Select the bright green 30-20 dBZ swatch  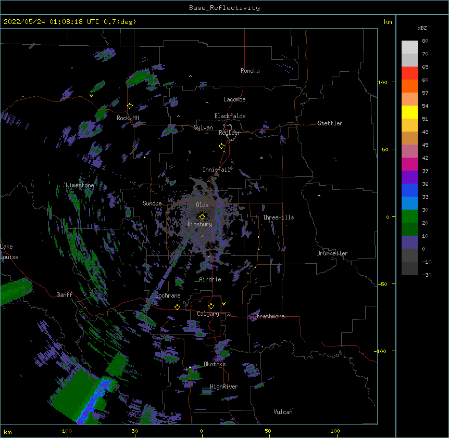click(409, 216)
